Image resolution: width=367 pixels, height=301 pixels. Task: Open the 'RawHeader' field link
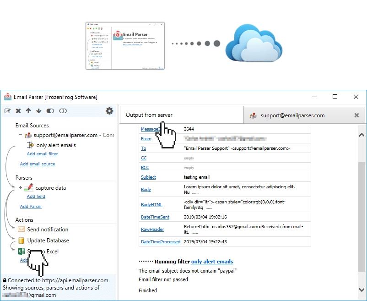(x=152, y=230)
